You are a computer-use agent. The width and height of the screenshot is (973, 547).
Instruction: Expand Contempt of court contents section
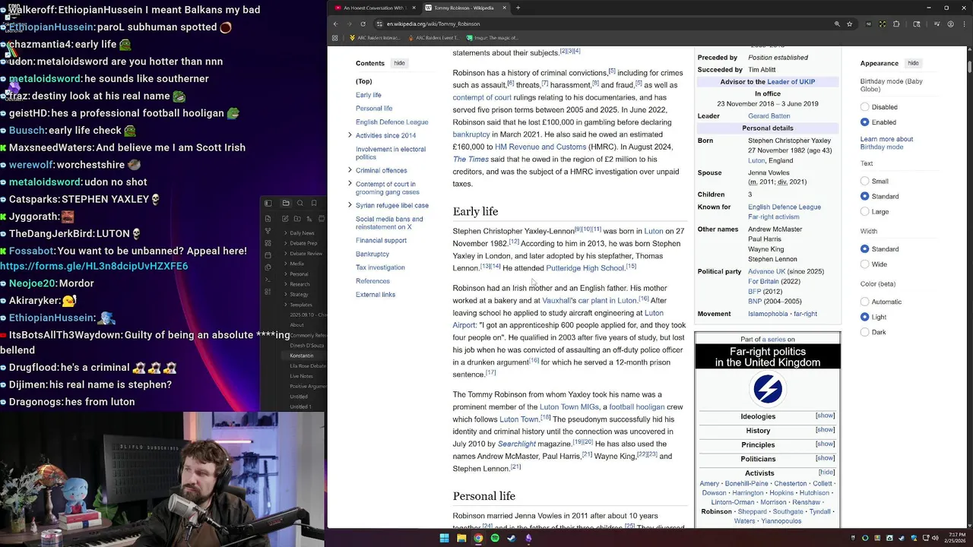click(350, 184)
